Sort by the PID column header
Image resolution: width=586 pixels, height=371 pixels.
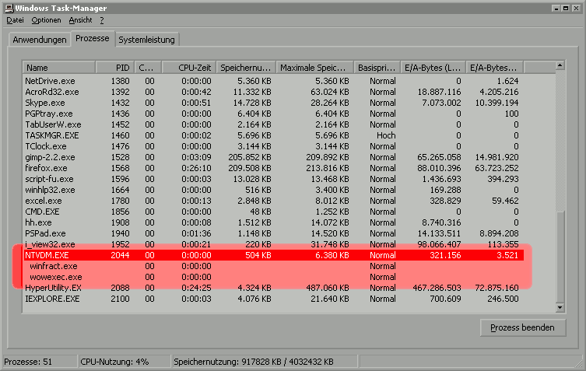[x=115, y=68]
